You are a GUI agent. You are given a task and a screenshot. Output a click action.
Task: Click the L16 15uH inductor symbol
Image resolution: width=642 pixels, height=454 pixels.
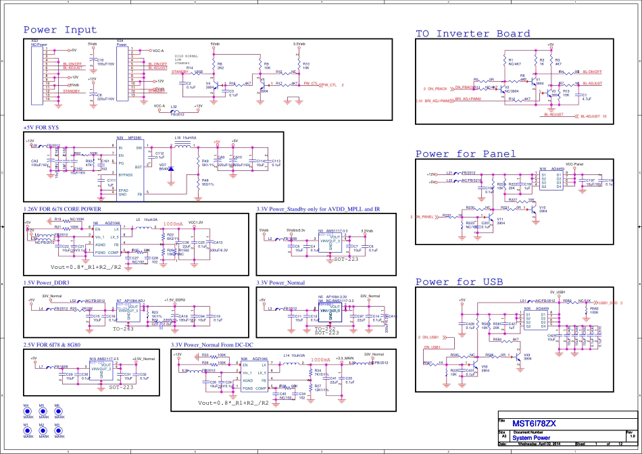184,143
